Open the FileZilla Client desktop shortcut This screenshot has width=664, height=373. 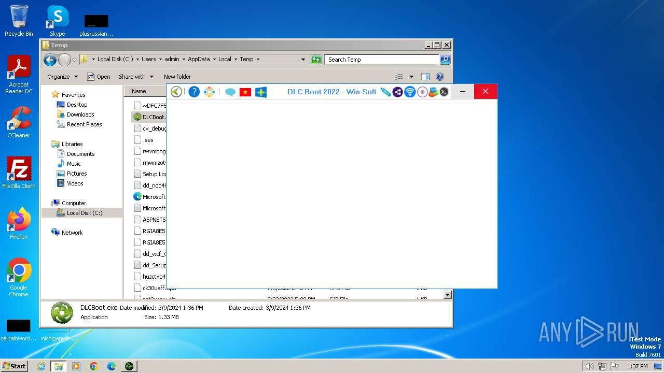[x=19, y=173]
